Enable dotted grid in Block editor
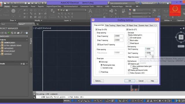 129,40
